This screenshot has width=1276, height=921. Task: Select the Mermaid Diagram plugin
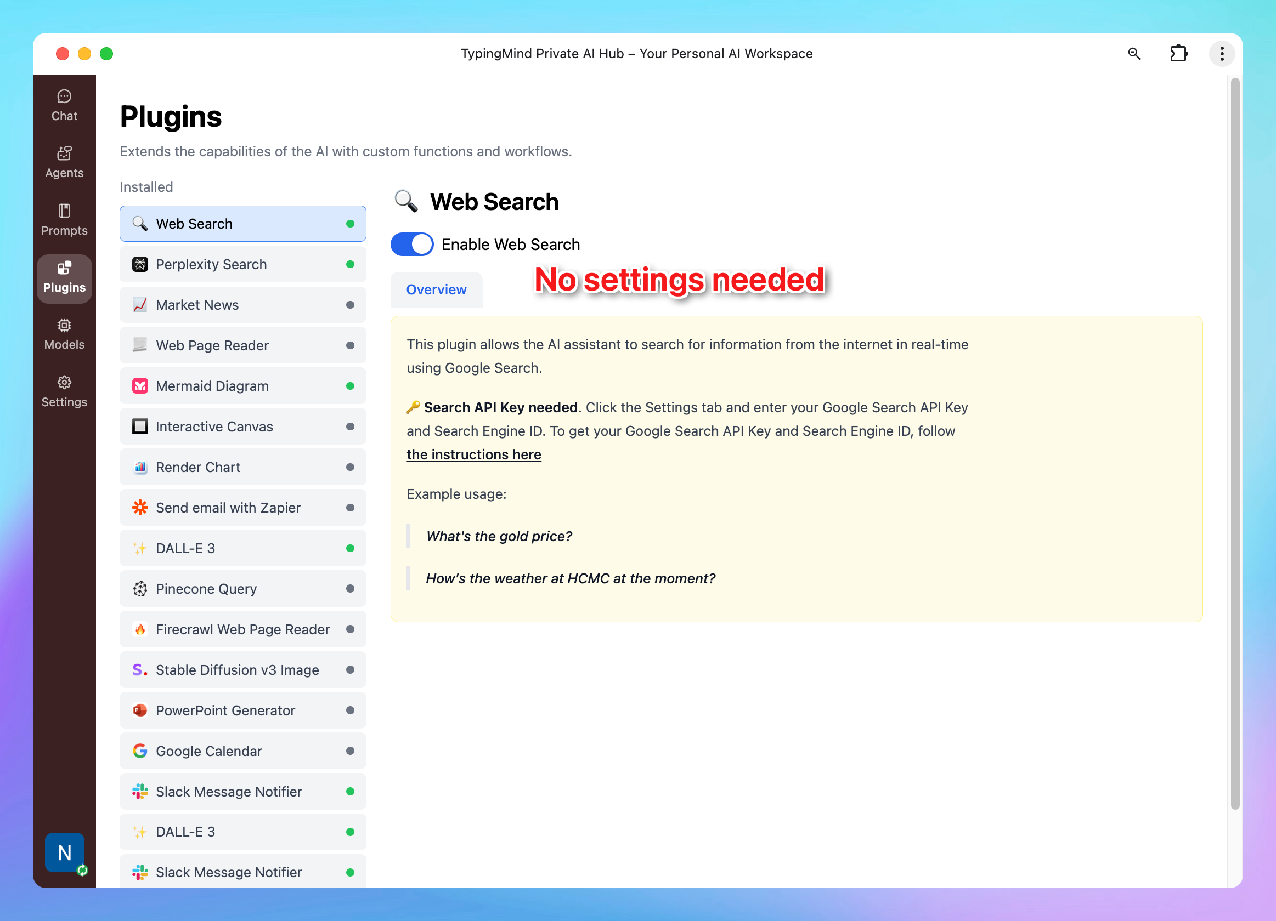point(242,386)
